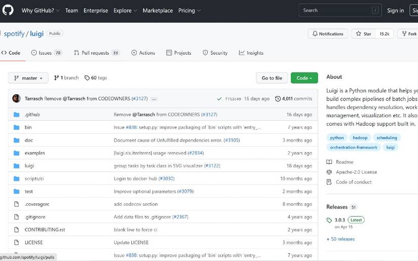This screenshot has height=261, width=418.
Task: Switch to the Issues tab
Action: click(x=47, y=53)
